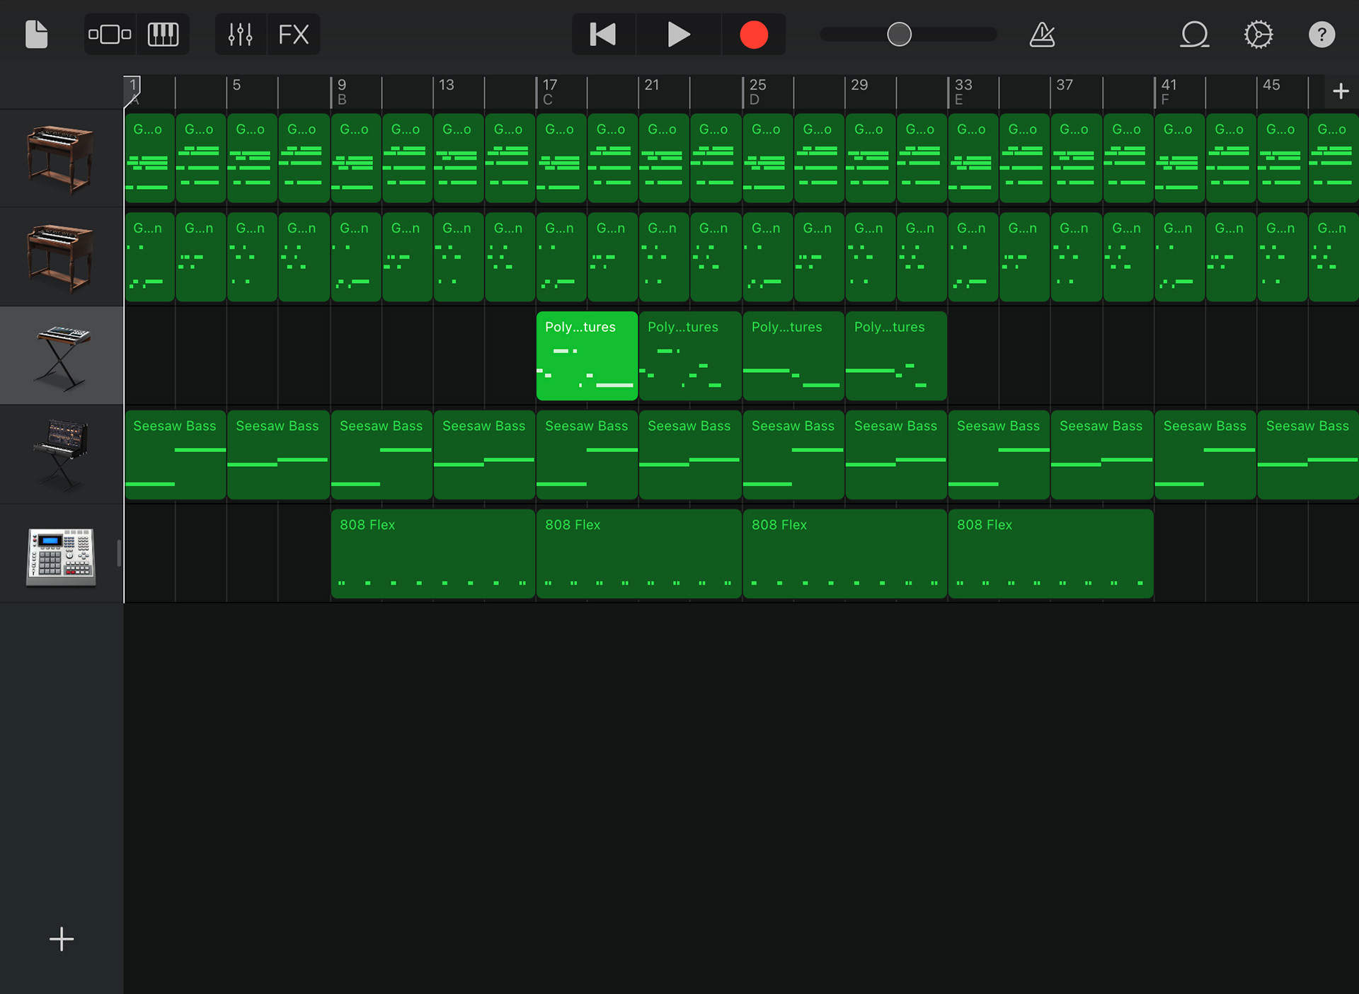This screenshot has width=1359, height=994.
Task: Click the first 808 Flex region
Action: tap(432, 554)
